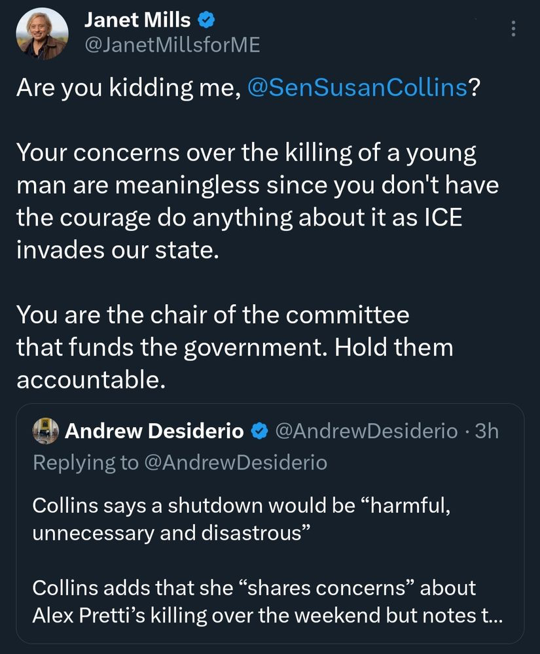Open the @SenSusanCollins mention link
Screen dimensions: 540x654
[x=358, y=88]
